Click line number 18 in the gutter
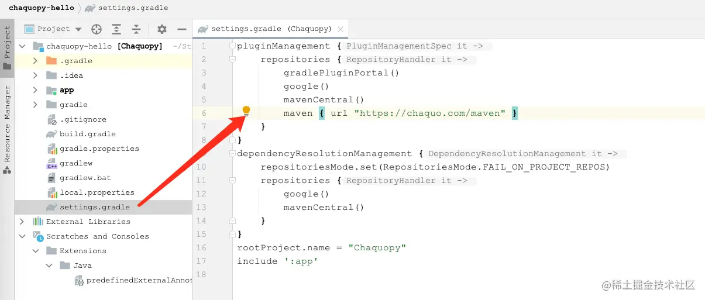Viewport: 705px width, 300px height. [x=201, y=274]
